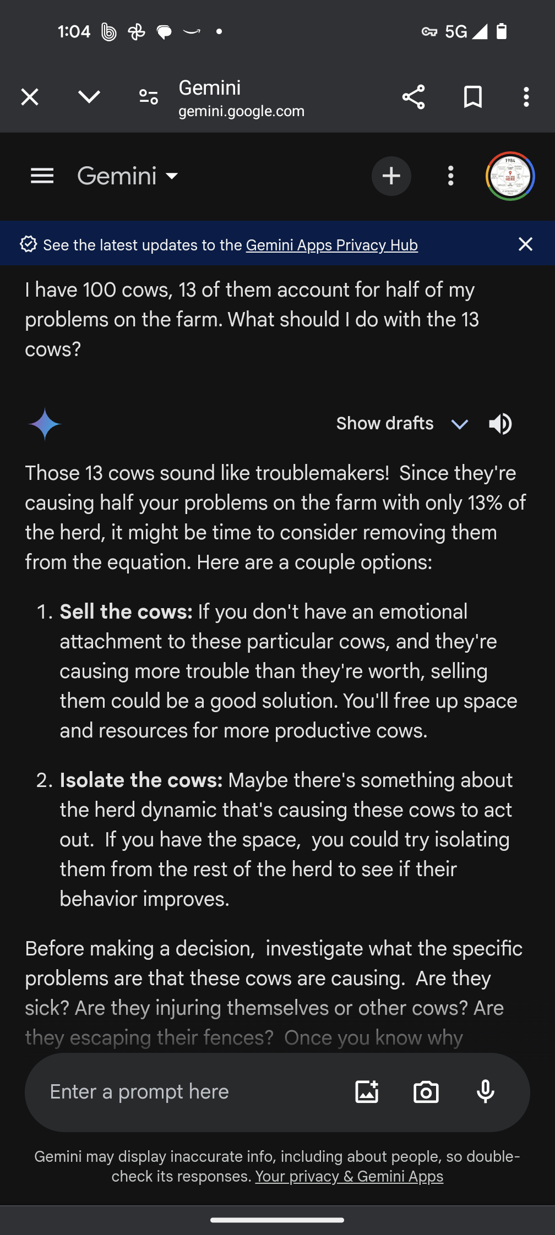This screenshot has height=1235, width=555.
Task: Open browser three-dot overflow menu
Action: pos(526,97)
